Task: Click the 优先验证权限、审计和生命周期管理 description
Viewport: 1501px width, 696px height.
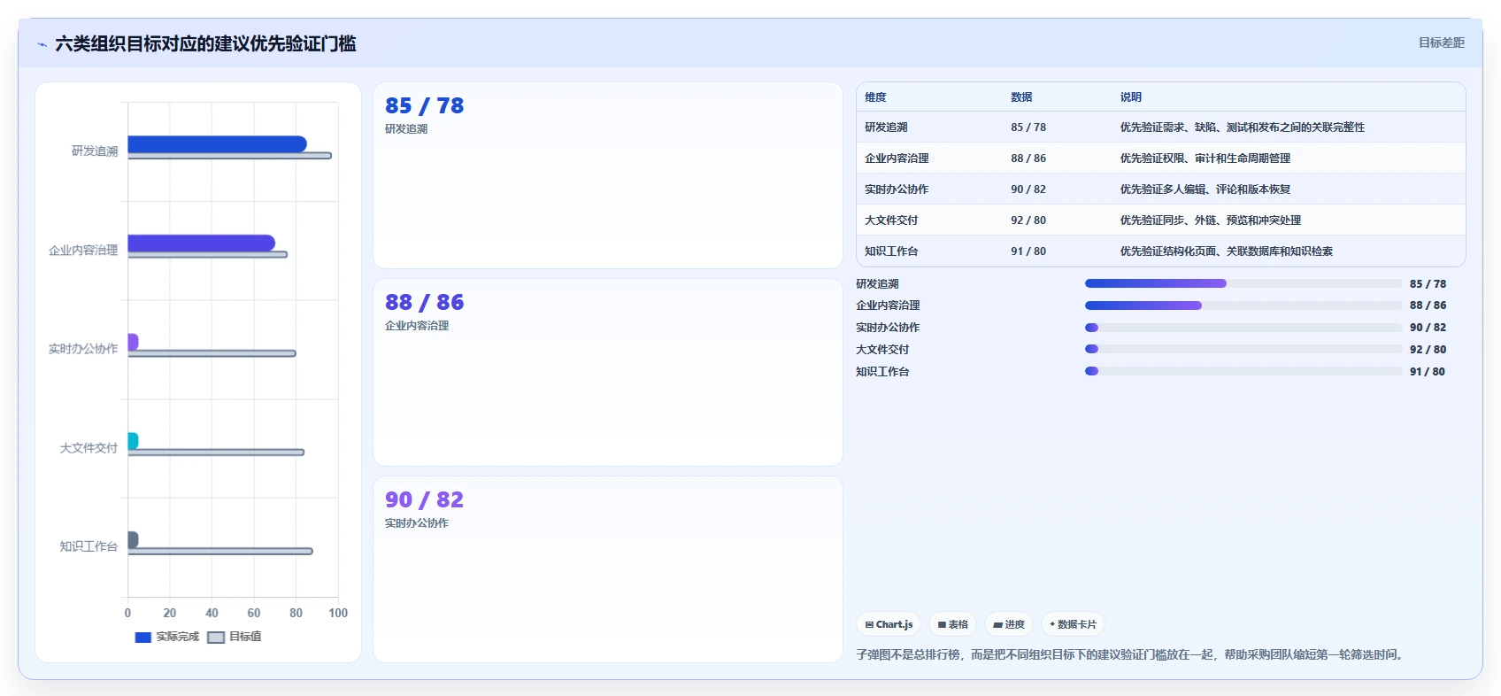Action: click(x=1205, y=159)
